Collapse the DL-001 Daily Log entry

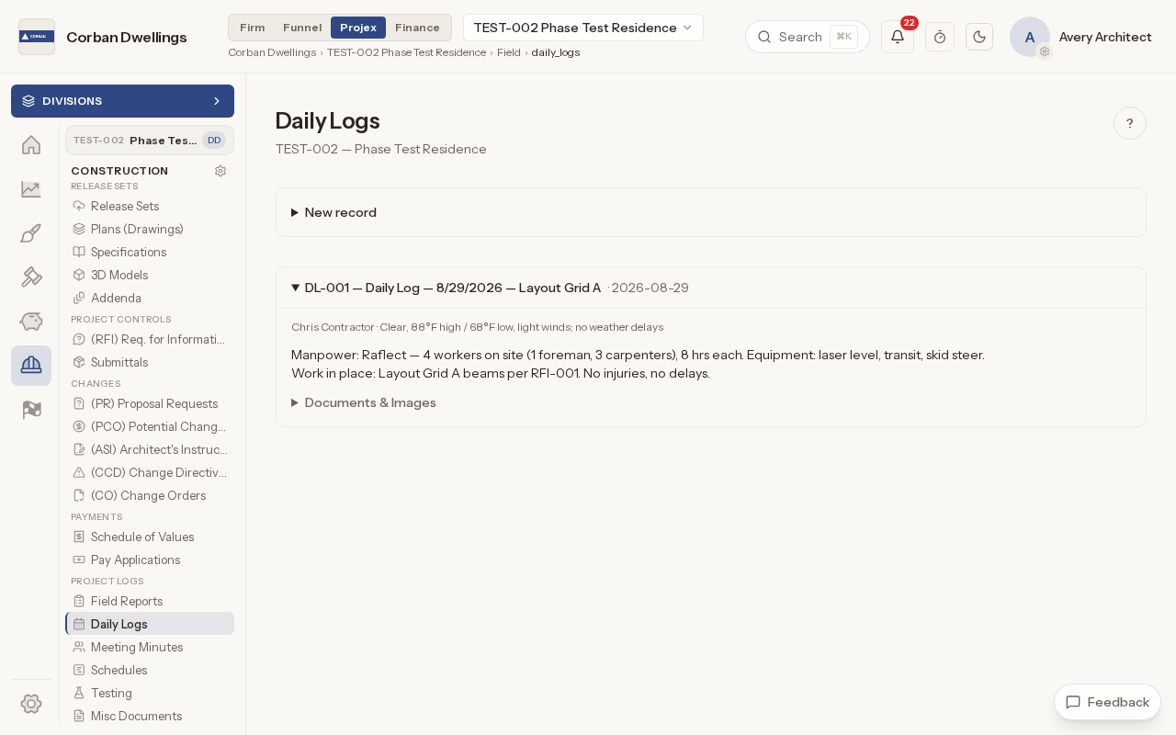tap(711, 288)
